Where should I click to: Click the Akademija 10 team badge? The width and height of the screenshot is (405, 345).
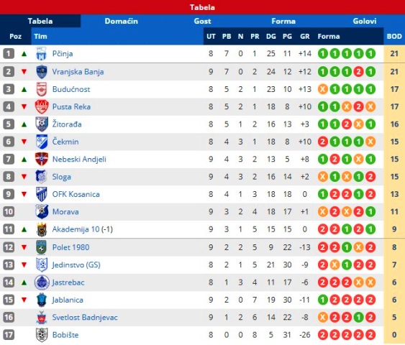[42, 229]
